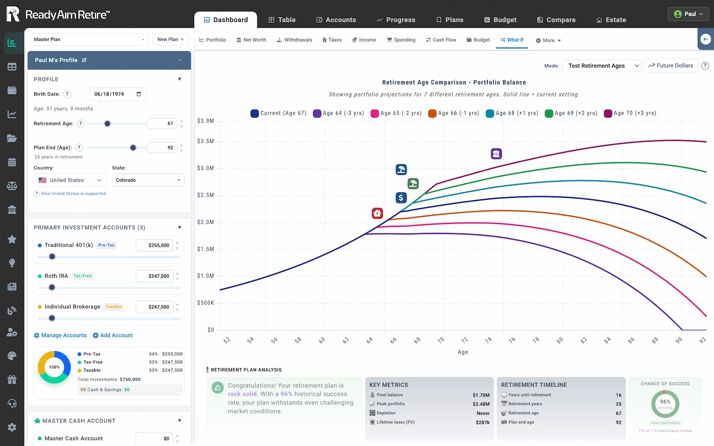Switch to the Compare tab
This screenshot has height=446, width=714.
pos(556,20)
